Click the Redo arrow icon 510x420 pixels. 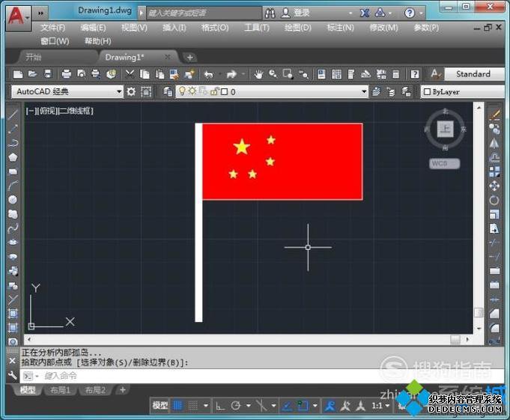click(231, 74)
